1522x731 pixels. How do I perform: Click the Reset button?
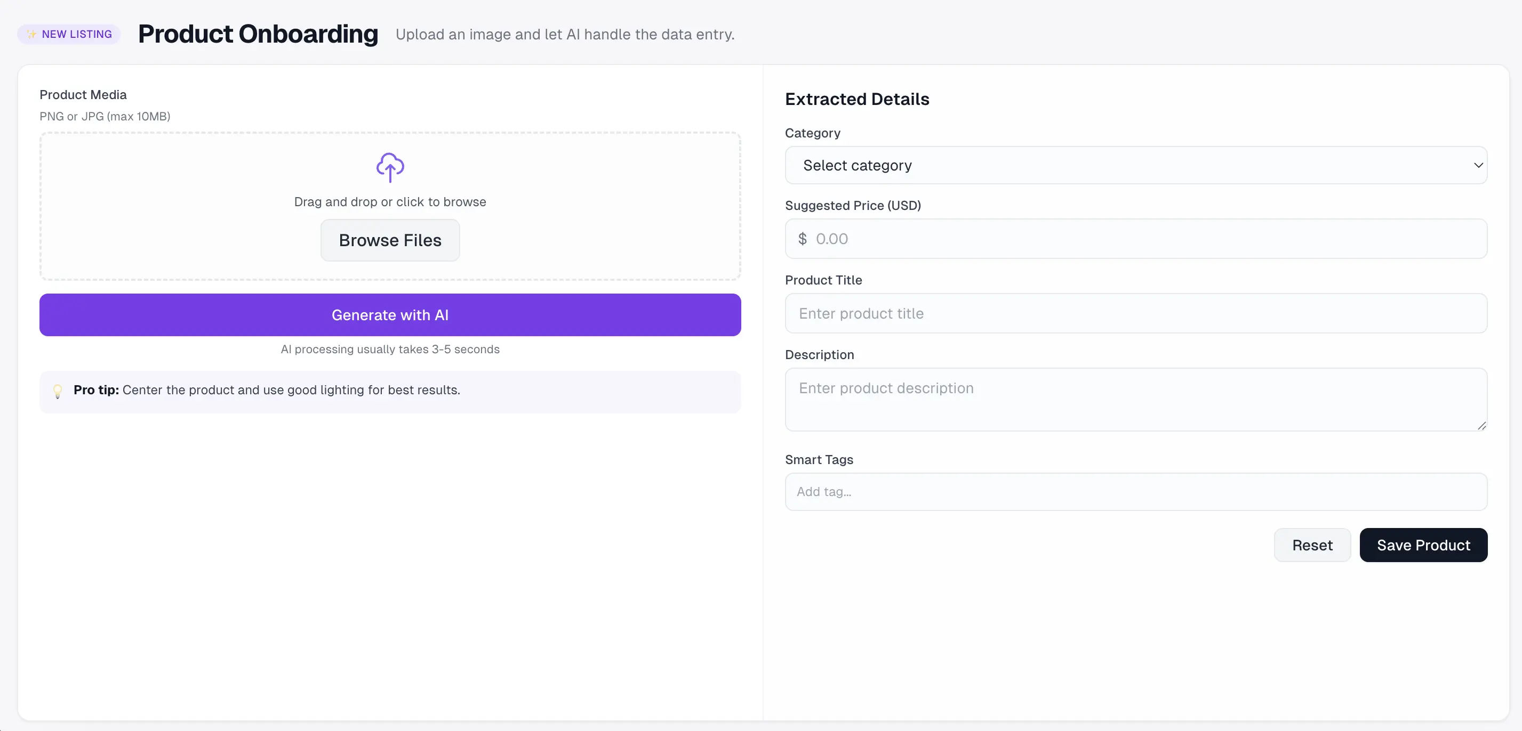tap(1312, 545)
